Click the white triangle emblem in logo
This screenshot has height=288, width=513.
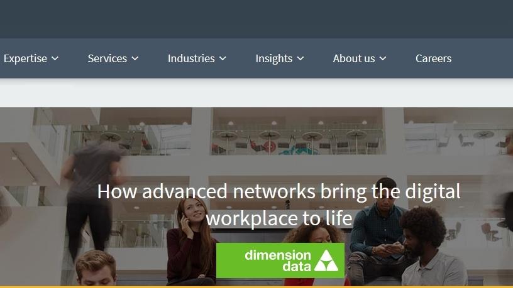click(326, 260)
